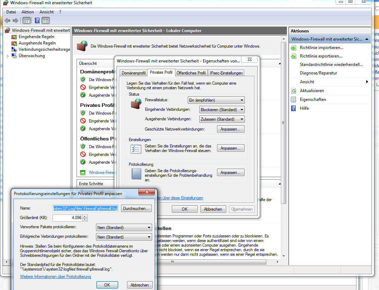Click the Forward arrow toolbar icon
This screenshot has width=379, height=290.
pyautogui.click(x=15, y=21)
